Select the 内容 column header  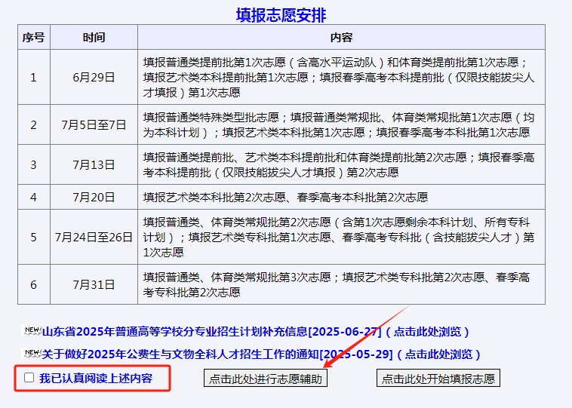(341, 37)
